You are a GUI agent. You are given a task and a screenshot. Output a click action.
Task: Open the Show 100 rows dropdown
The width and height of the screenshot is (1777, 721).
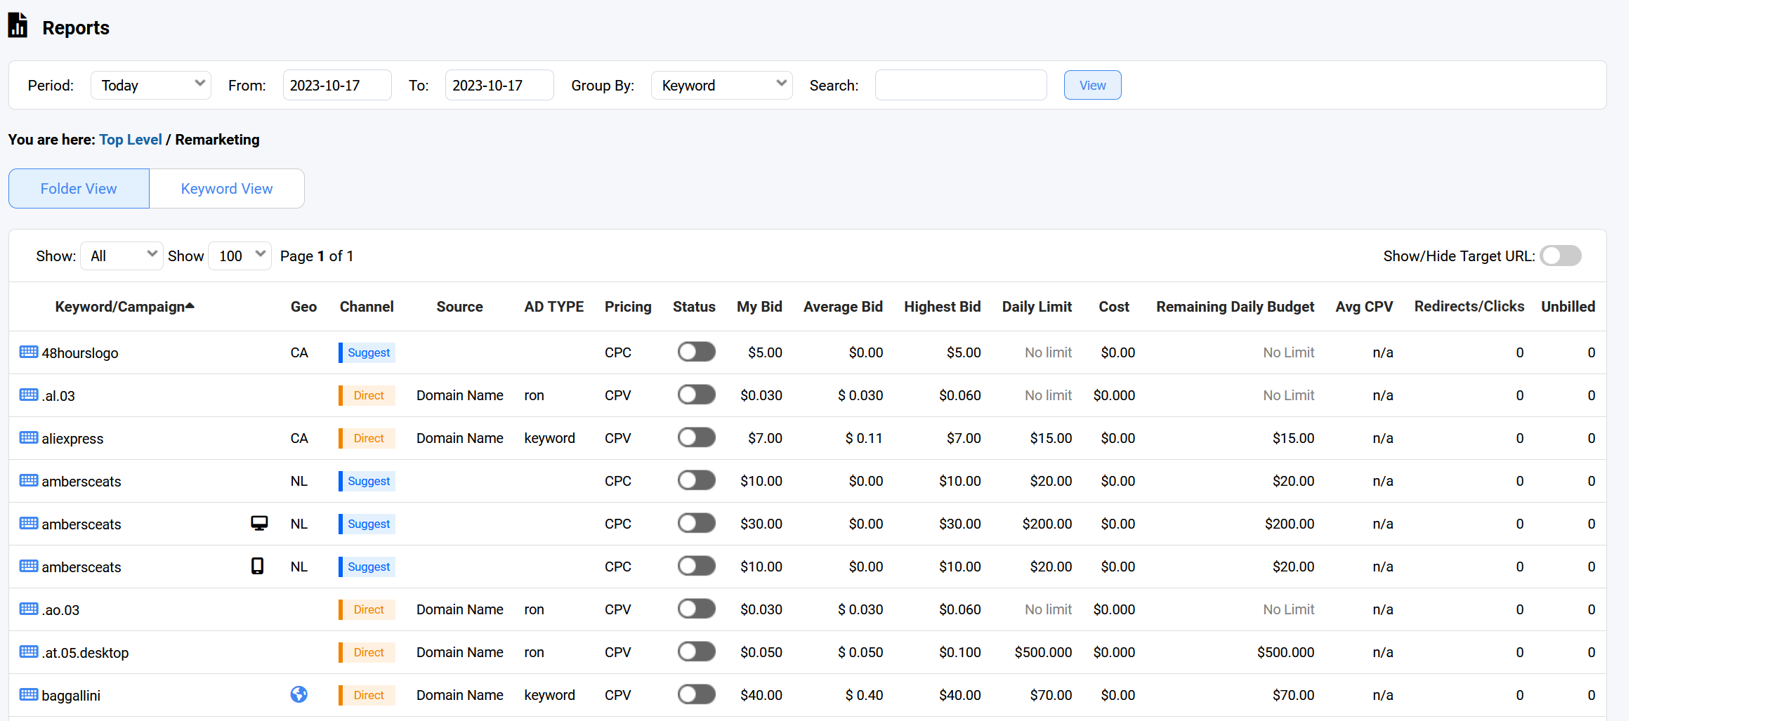click(240, 256)
